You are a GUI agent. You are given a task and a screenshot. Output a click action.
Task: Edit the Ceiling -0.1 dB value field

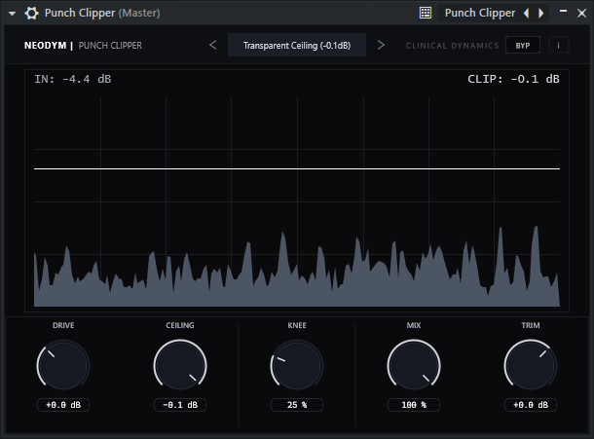180,405
